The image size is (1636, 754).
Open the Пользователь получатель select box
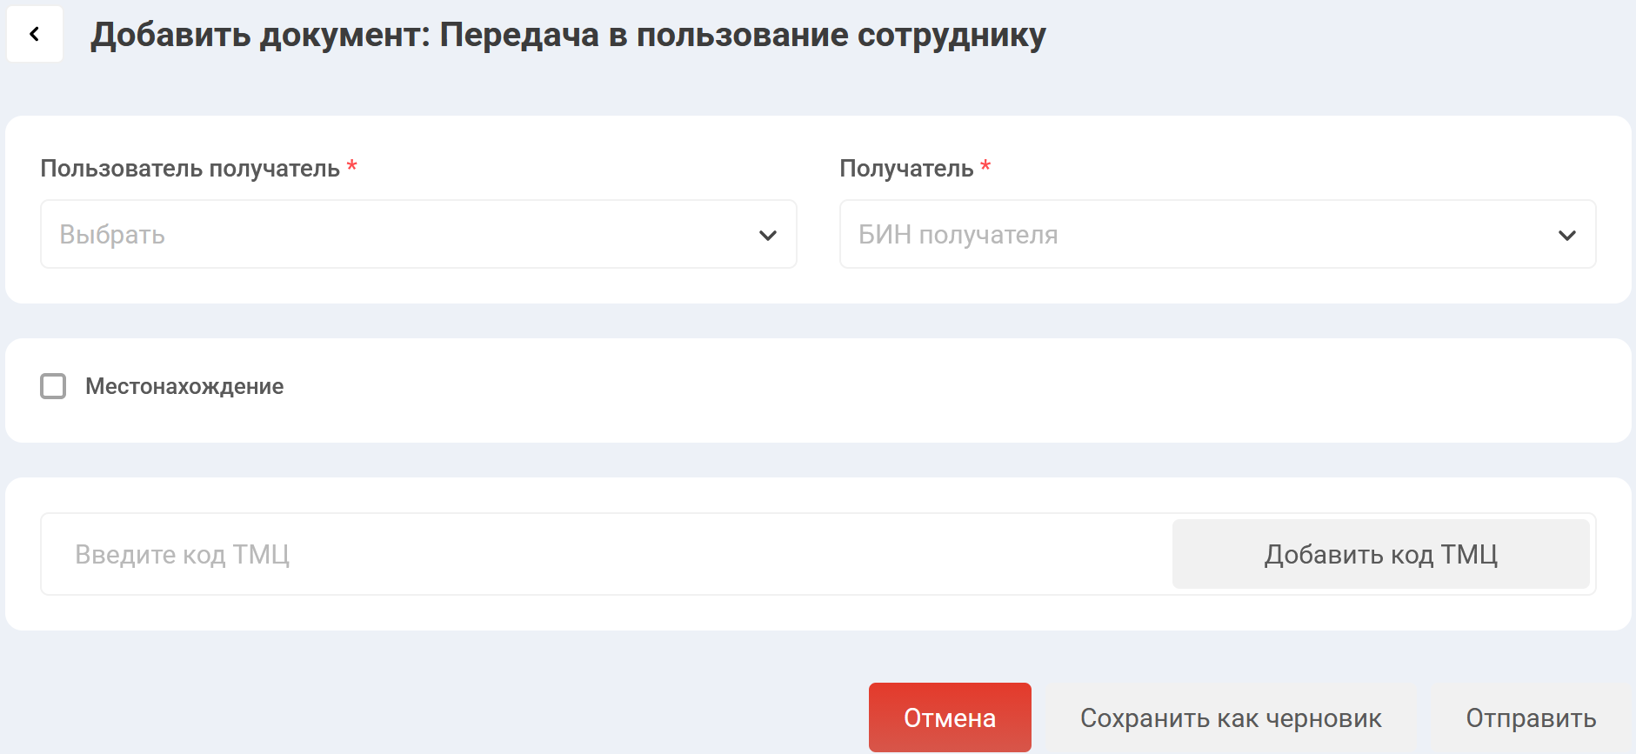pyautogui.click(x=417, y=235)
